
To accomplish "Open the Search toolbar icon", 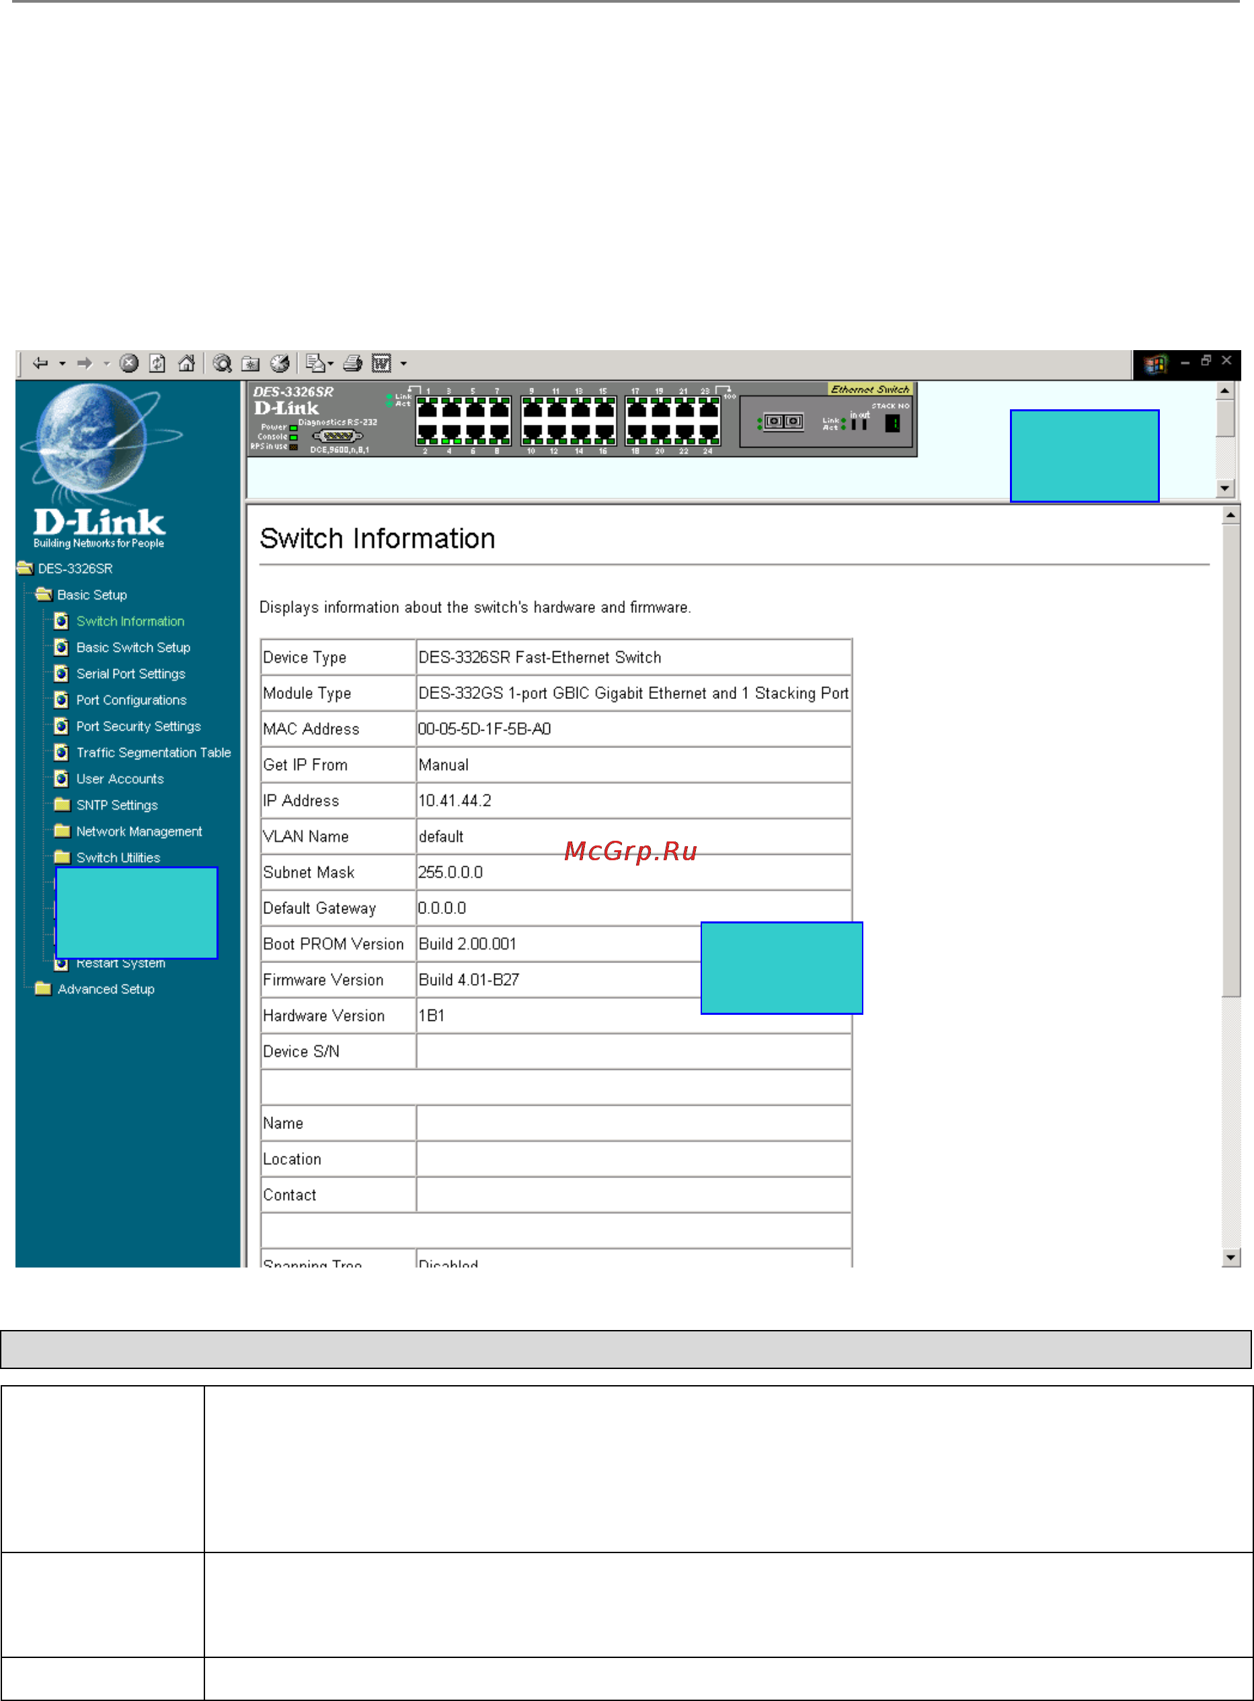I will pyautogui.click(x=223, y=364).
